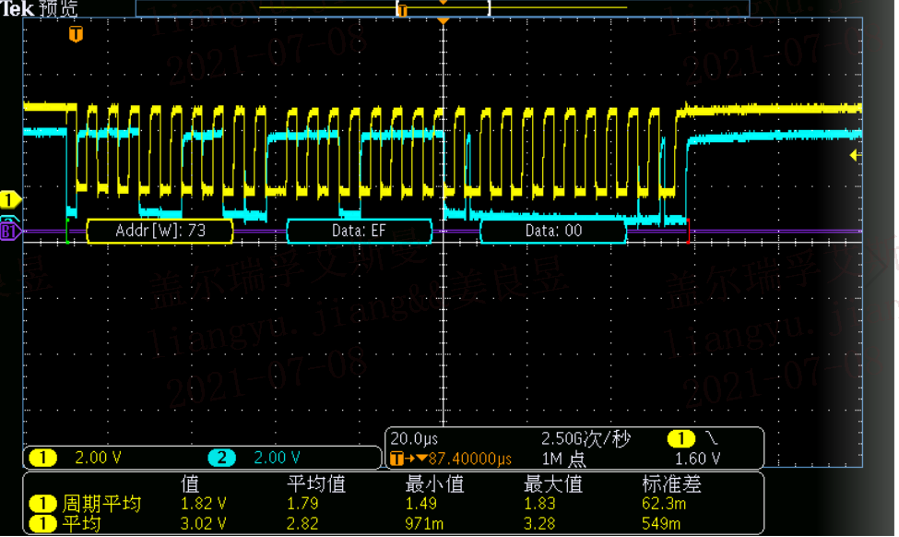Click the 549m standard deviation value
The image size is (899, 537).
click(661, 524)
